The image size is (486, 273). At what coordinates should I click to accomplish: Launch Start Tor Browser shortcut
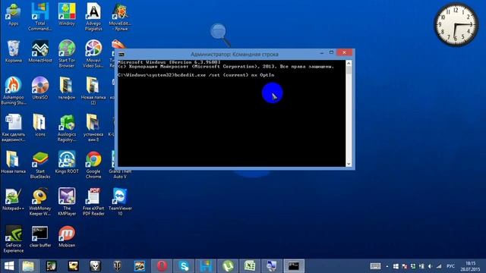coord(67,54)
